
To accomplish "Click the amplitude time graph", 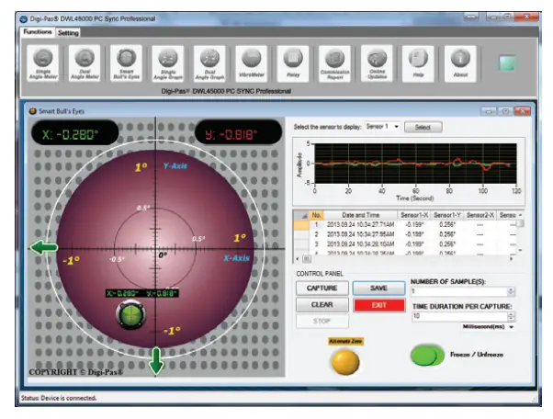I will coord(415,164).
